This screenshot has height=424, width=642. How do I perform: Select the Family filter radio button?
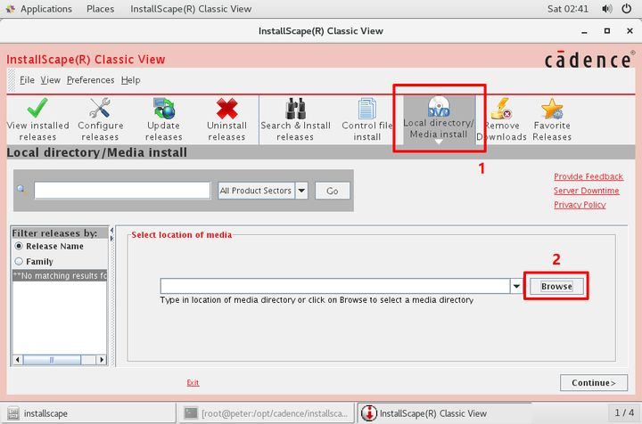pyautogui.click(x=20, y=262)
